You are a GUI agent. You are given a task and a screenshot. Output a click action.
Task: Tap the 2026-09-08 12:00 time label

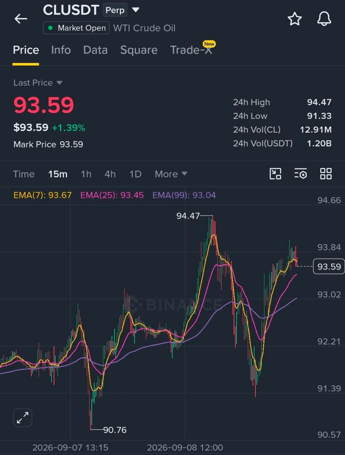(185, 448)
